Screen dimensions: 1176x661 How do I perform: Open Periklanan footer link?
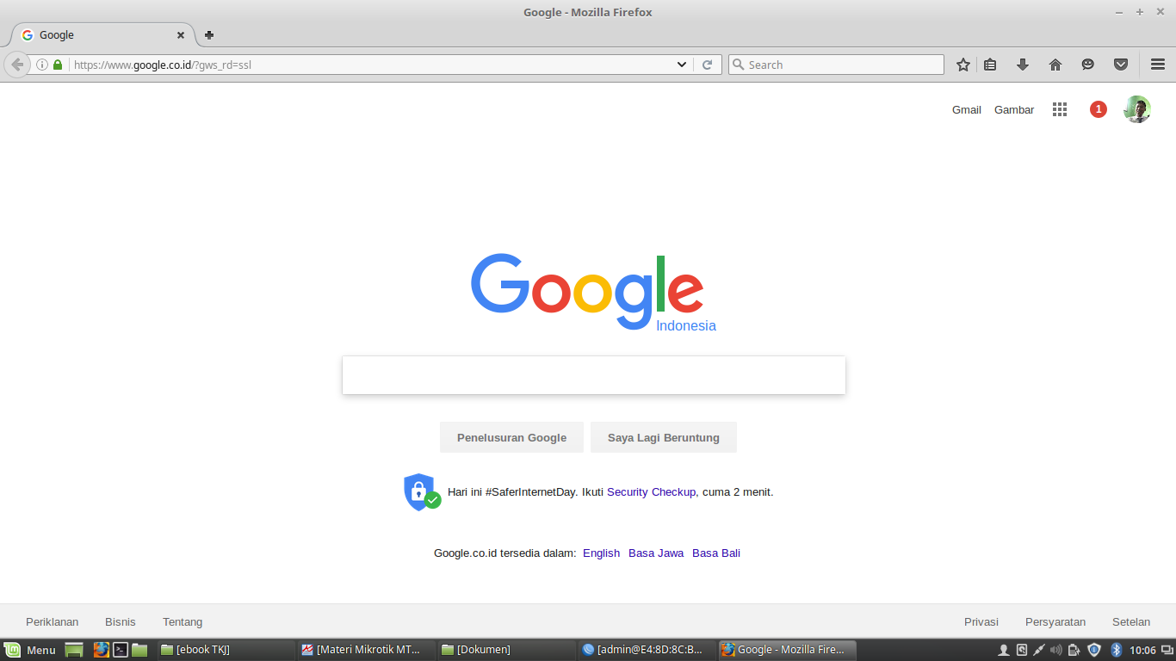coord(53,621)
